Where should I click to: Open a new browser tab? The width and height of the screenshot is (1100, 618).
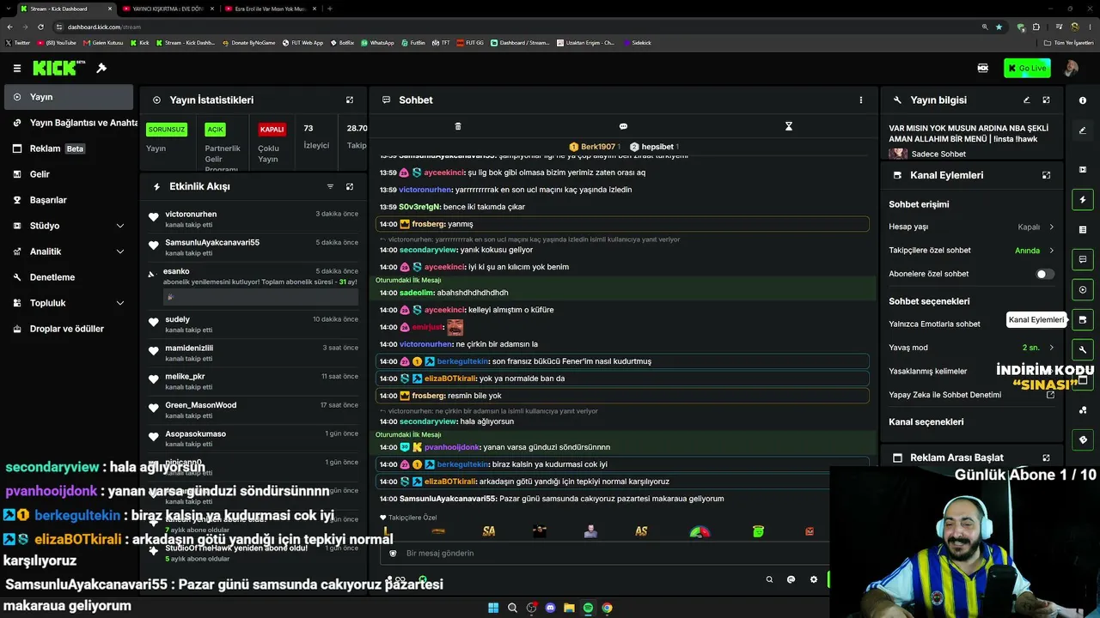click(330, 9)
